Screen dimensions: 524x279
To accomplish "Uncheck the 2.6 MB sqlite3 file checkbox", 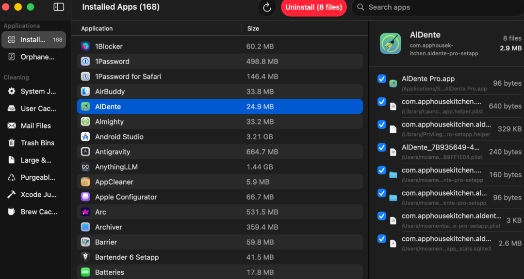I will point(382,239).
